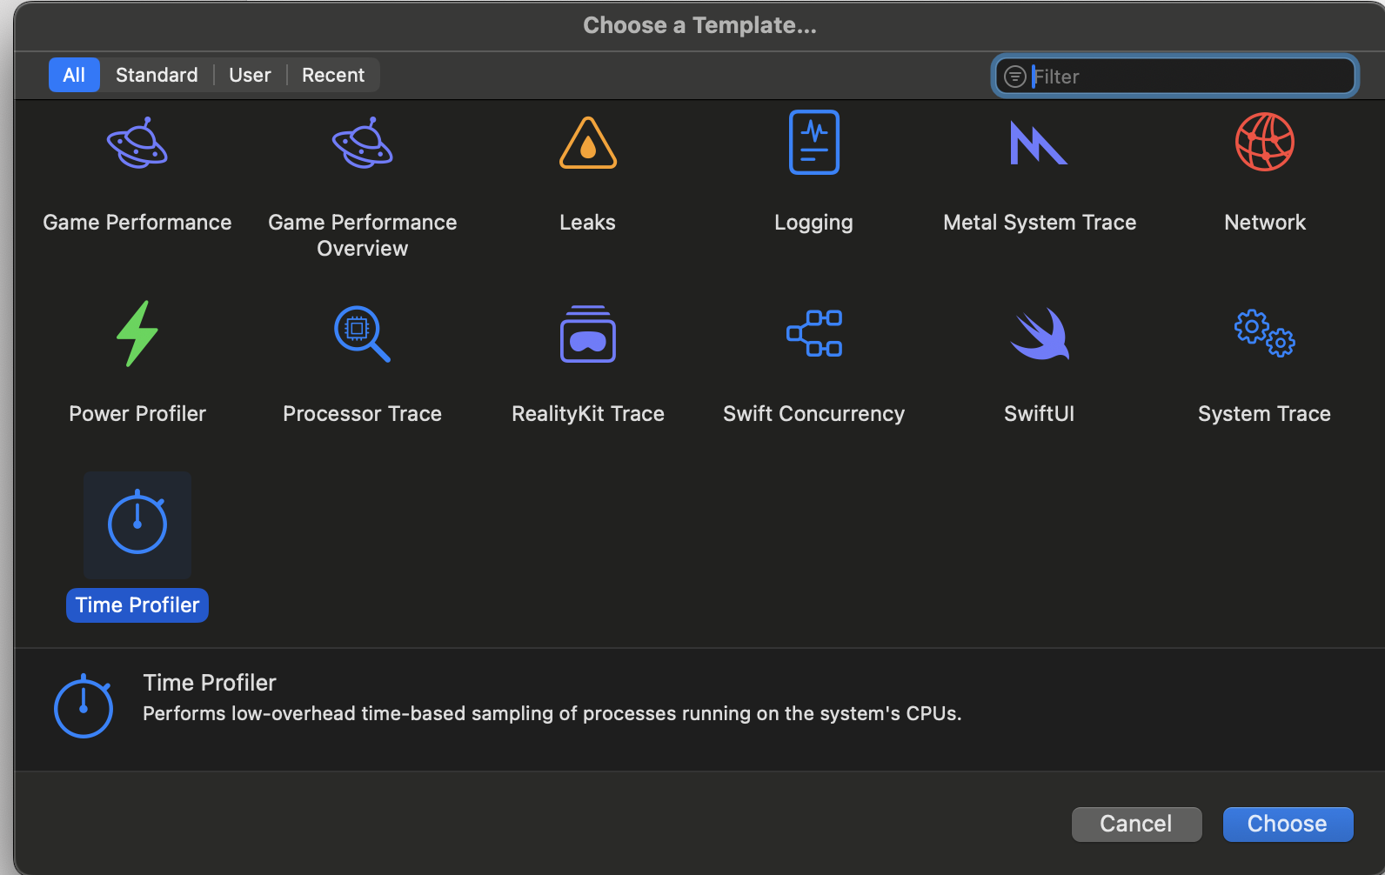Switch to the User tab
Image resolution: width=1385 pixels, height=875 pixels.
pos(250,75)
